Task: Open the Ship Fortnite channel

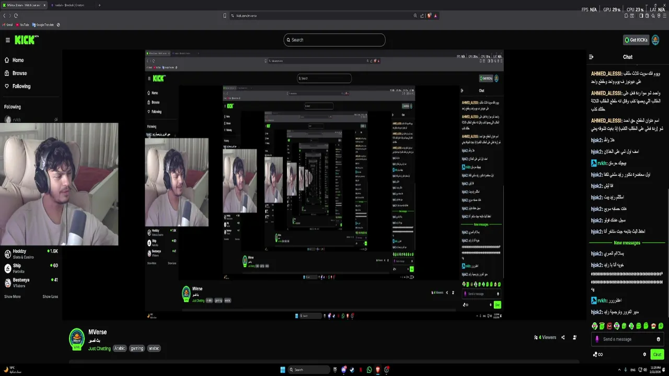Action: click(31, 268)
